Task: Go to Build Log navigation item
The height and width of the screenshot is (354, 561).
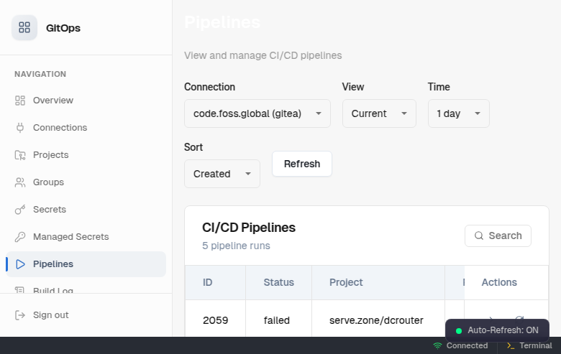Action: (53, 291)
